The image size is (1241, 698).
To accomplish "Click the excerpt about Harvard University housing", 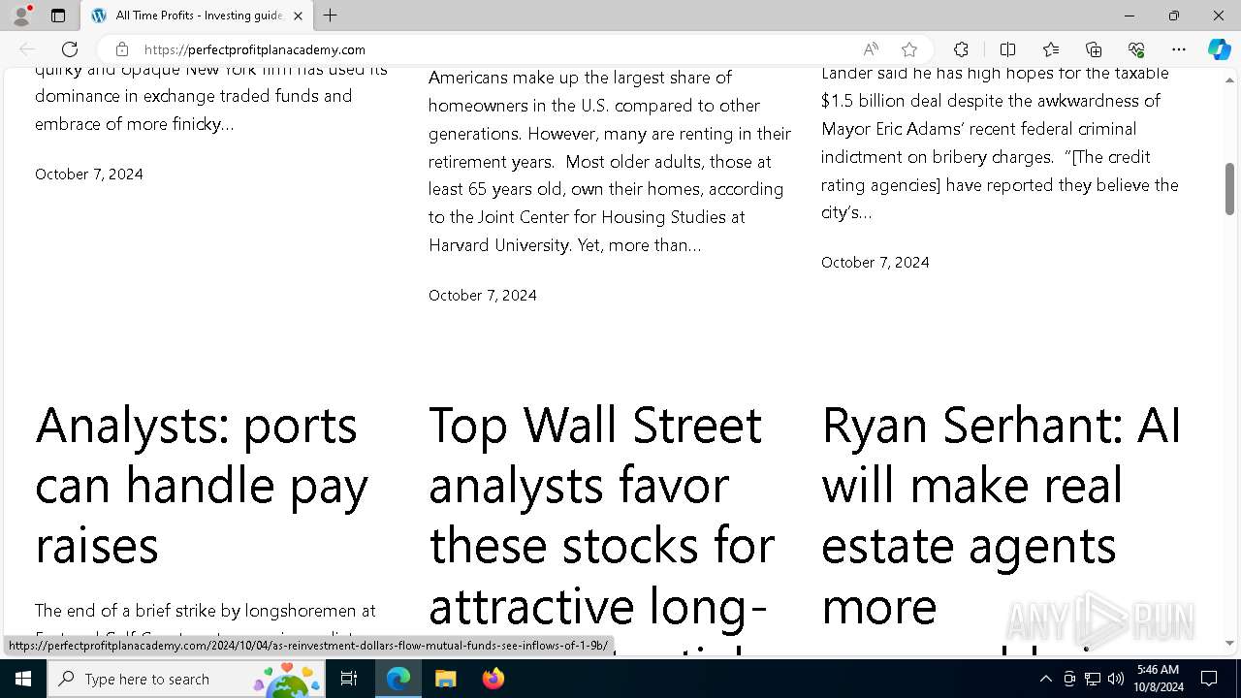I will [x=611, y=161].
